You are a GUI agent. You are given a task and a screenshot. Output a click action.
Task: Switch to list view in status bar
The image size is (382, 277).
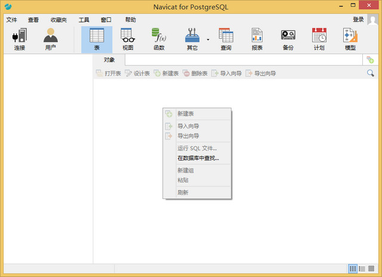(362, 269)
